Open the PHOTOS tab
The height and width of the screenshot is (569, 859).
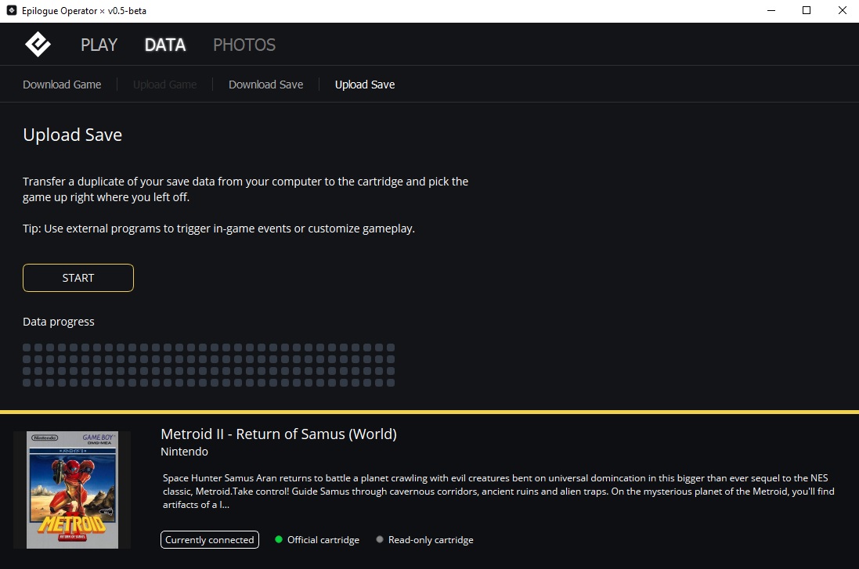click(244, 45)
